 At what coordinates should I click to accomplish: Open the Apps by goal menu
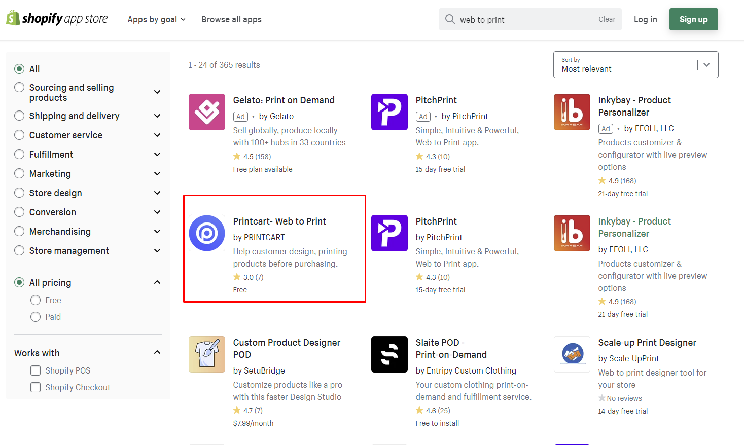157,19
